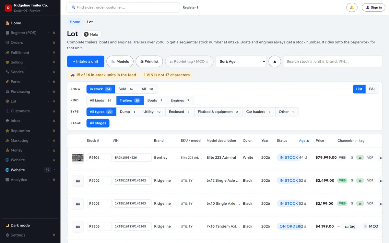Expand the Register (POS) sidebar chevron
The image size is (389, 243).
(48, 33)
